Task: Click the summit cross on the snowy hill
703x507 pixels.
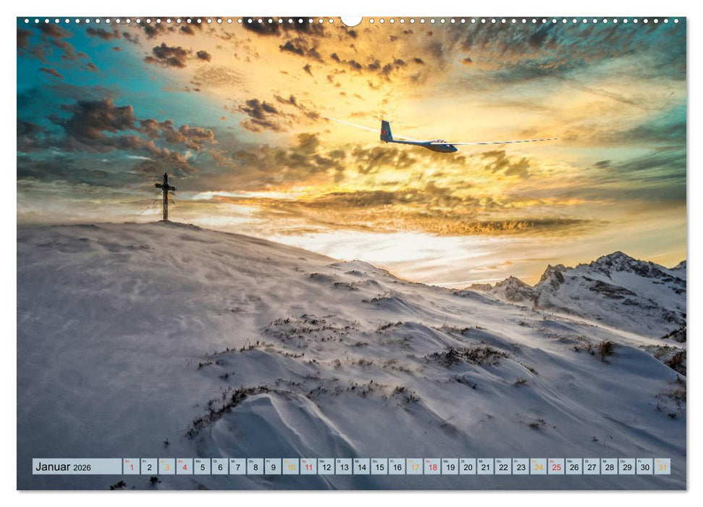Action: point(165,196)
